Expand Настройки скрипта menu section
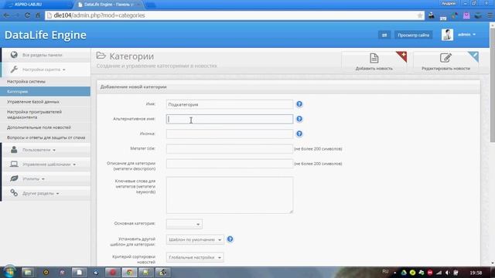 43,69
